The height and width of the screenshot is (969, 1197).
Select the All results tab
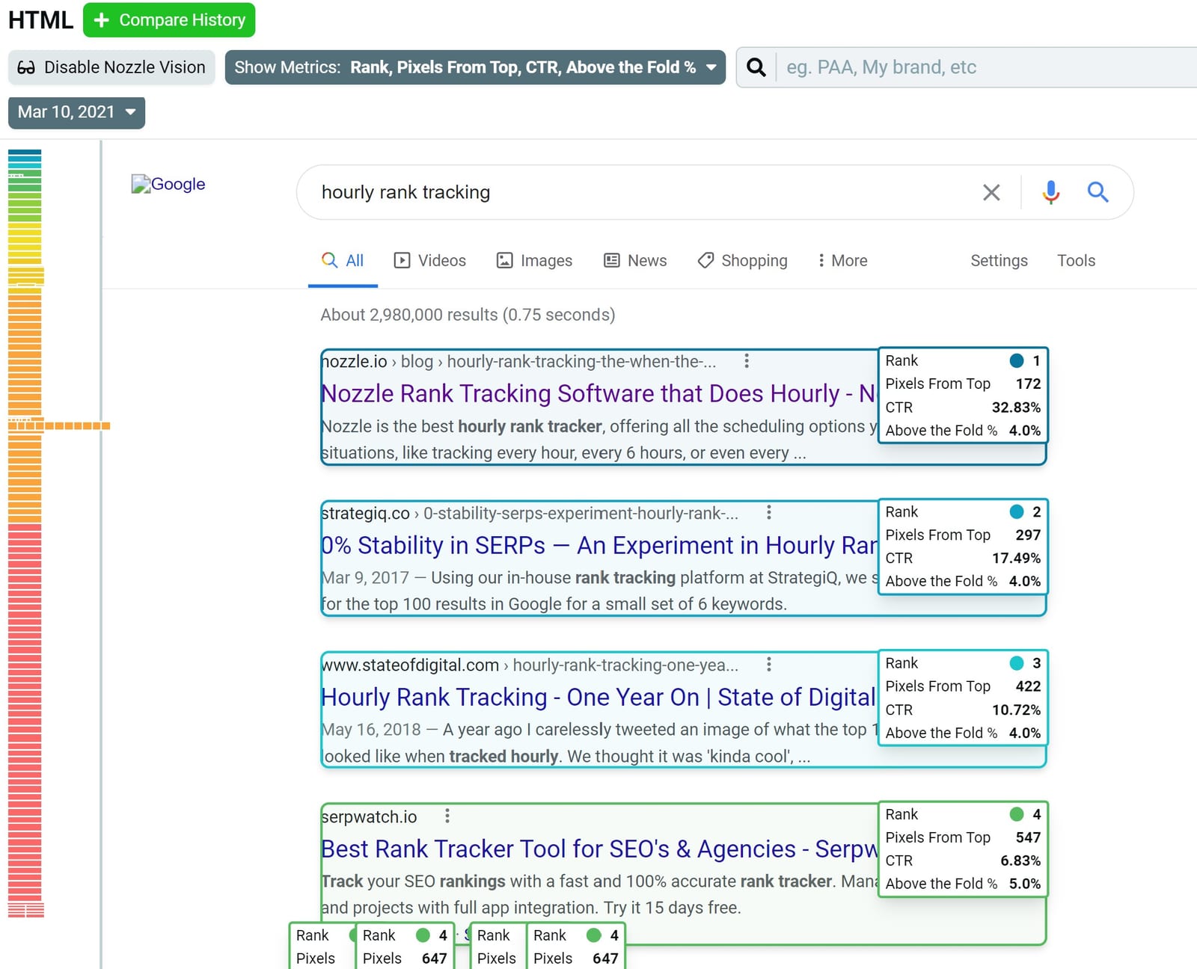coord(343,261)
